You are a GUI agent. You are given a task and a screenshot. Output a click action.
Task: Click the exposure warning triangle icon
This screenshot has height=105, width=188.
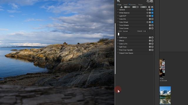[121, 7]
